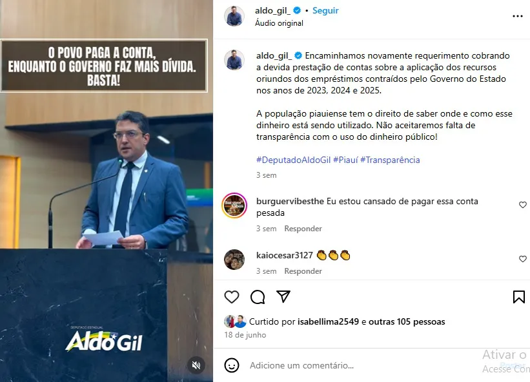Reply to burguervibesthe's comment
This screenshot has width=530, height=382.
click(303, 229)
